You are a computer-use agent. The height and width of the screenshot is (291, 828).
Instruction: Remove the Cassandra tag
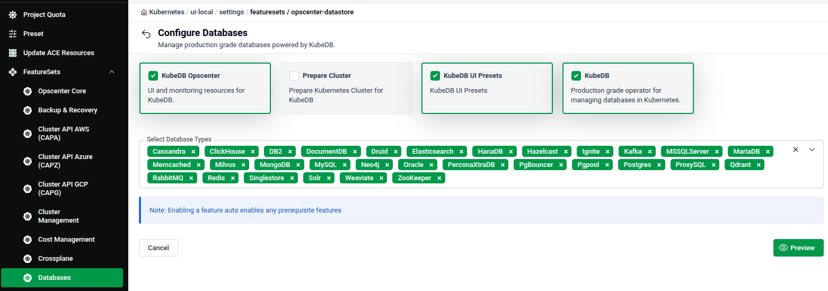click(x=193, y=152)
